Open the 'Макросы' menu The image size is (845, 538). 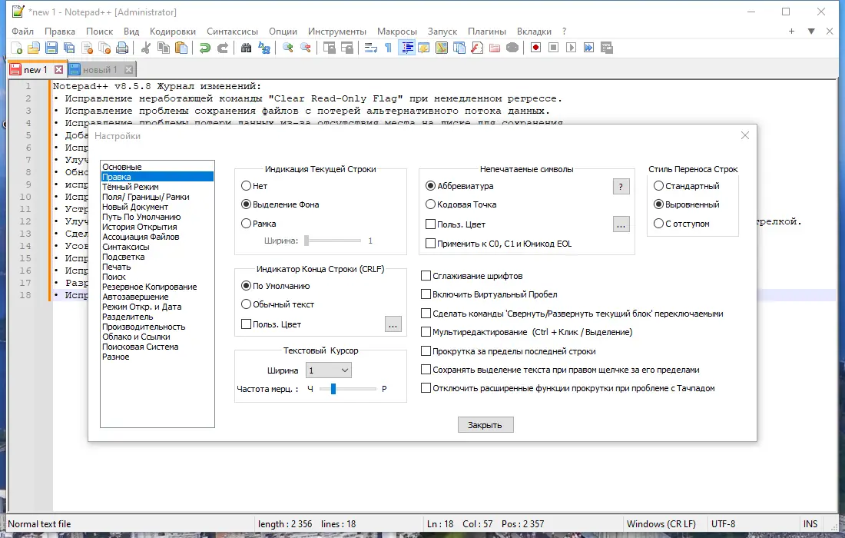pos(396,32)
